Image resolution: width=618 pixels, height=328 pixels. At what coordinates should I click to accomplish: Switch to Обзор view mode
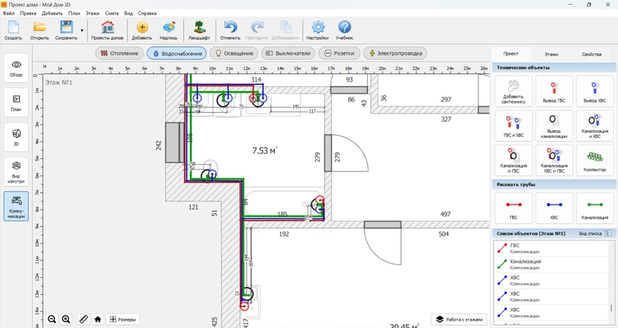(x=16, y=68)
